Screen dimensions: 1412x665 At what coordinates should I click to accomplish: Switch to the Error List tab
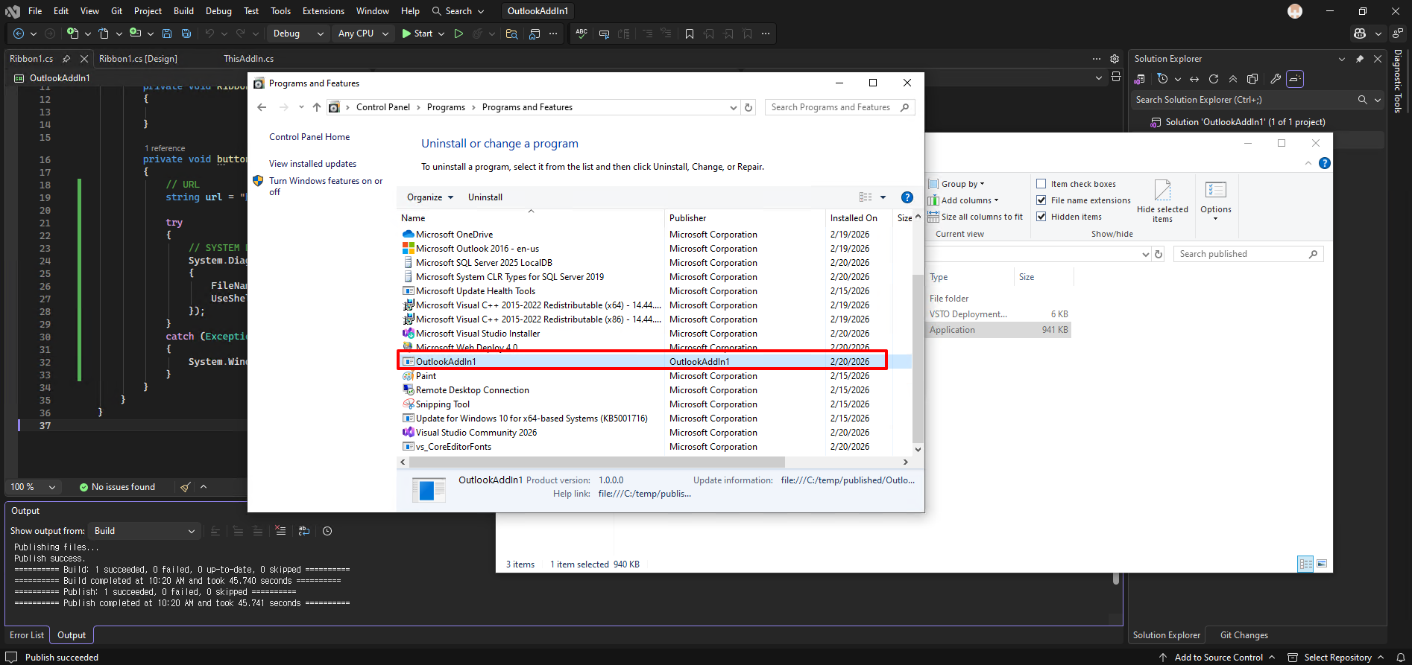click(x=27, y=635)
